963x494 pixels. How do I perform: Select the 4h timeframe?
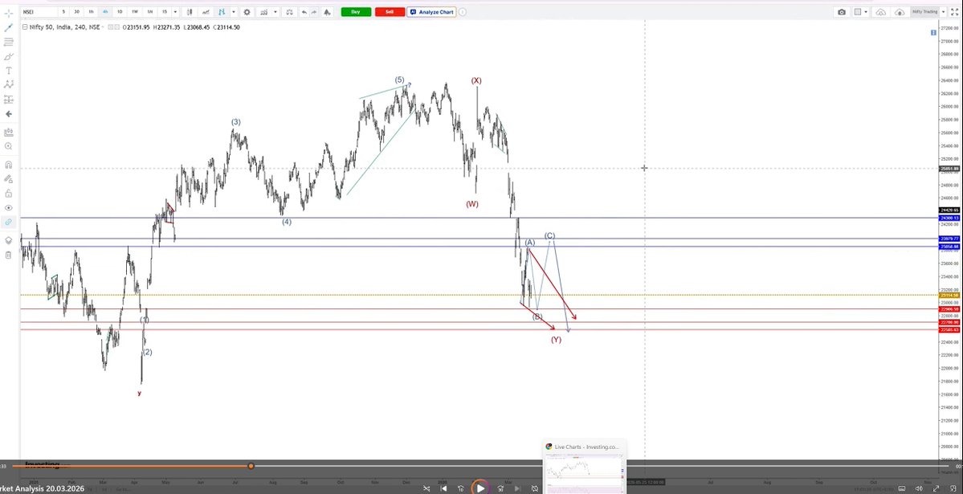click(105, 12)
